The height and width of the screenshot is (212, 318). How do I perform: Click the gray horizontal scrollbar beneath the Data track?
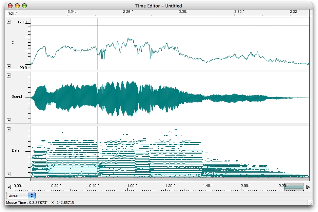coord(170,179)
